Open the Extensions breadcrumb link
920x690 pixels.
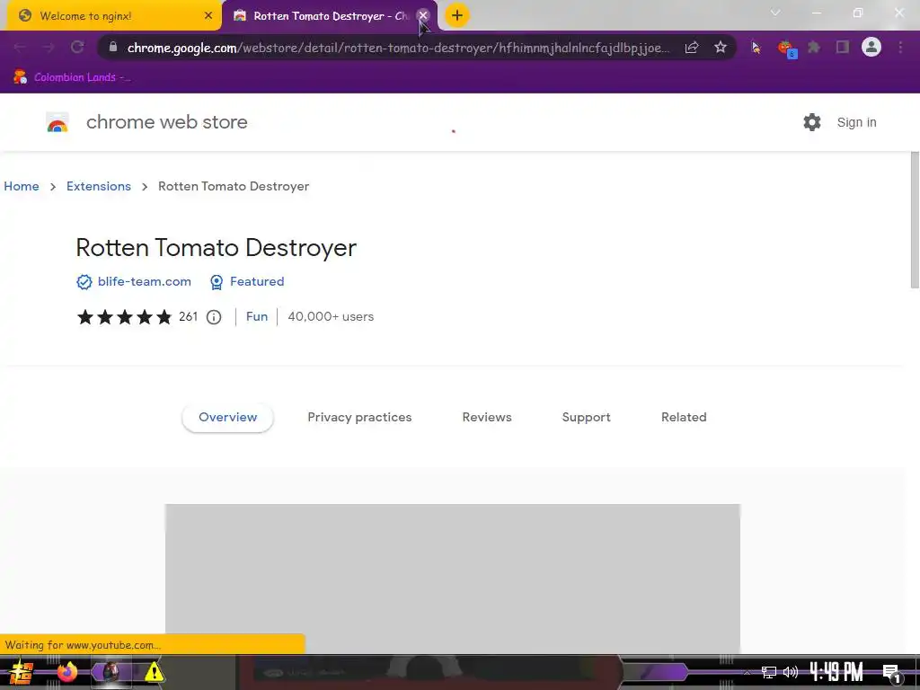tap(99, 186)
